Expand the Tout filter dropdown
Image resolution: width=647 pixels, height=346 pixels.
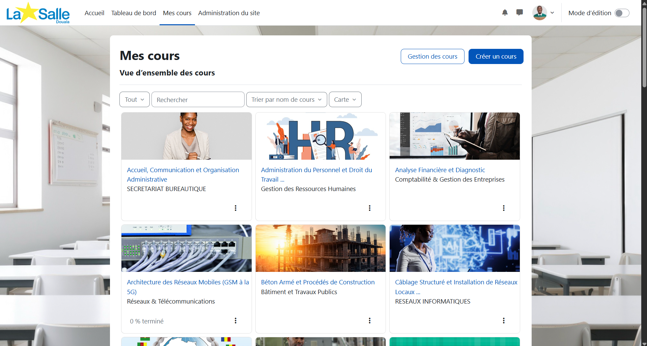(134, 99)
